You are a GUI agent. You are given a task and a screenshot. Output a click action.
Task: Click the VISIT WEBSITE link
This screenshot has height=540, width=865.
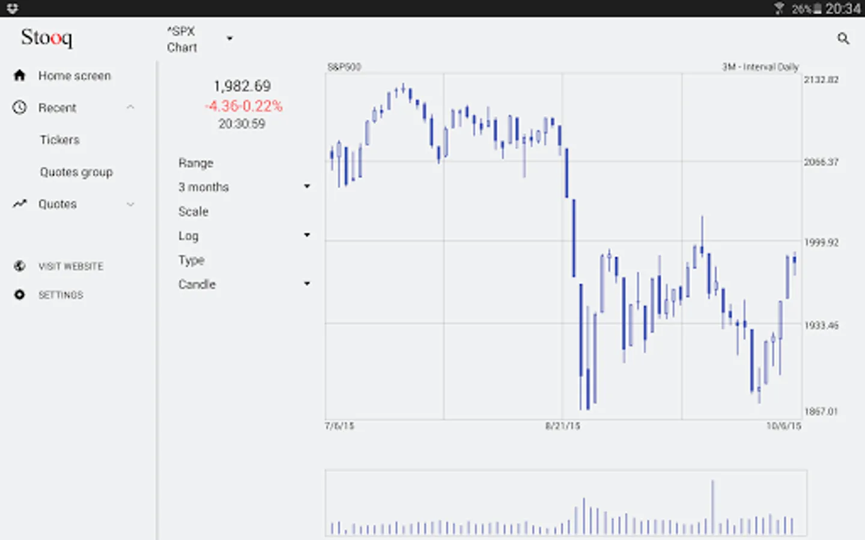tap(71, 266)
